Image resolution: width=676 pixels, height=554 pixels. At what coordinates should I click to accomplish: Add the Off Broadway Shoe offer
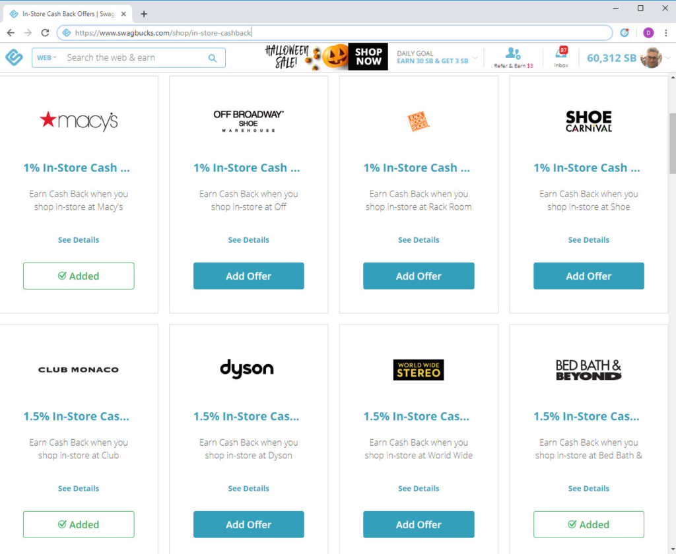point(248,276)
